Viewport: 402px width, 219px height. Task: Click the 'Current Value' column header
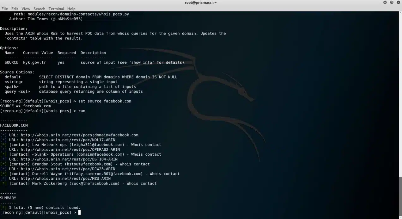[x=38, y=53]
